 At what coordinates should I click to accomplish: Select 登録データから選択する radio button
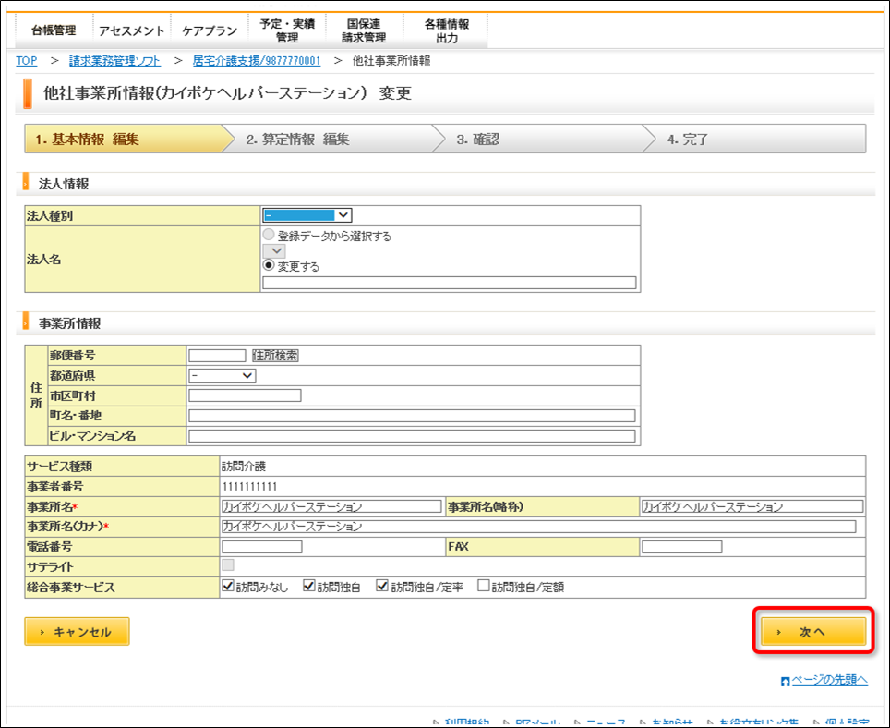tap(269, 235)
